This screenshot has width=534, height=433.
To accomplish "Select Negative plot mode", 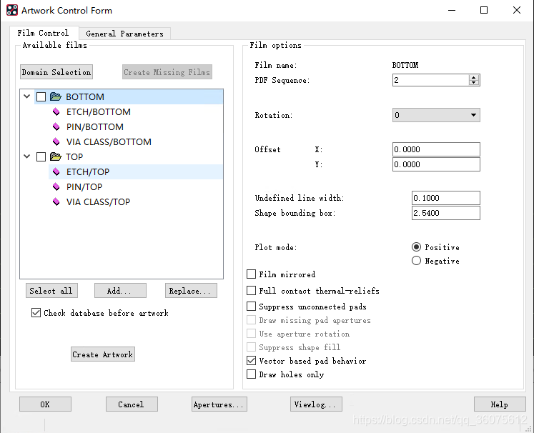I will click(x=416, y=260).
